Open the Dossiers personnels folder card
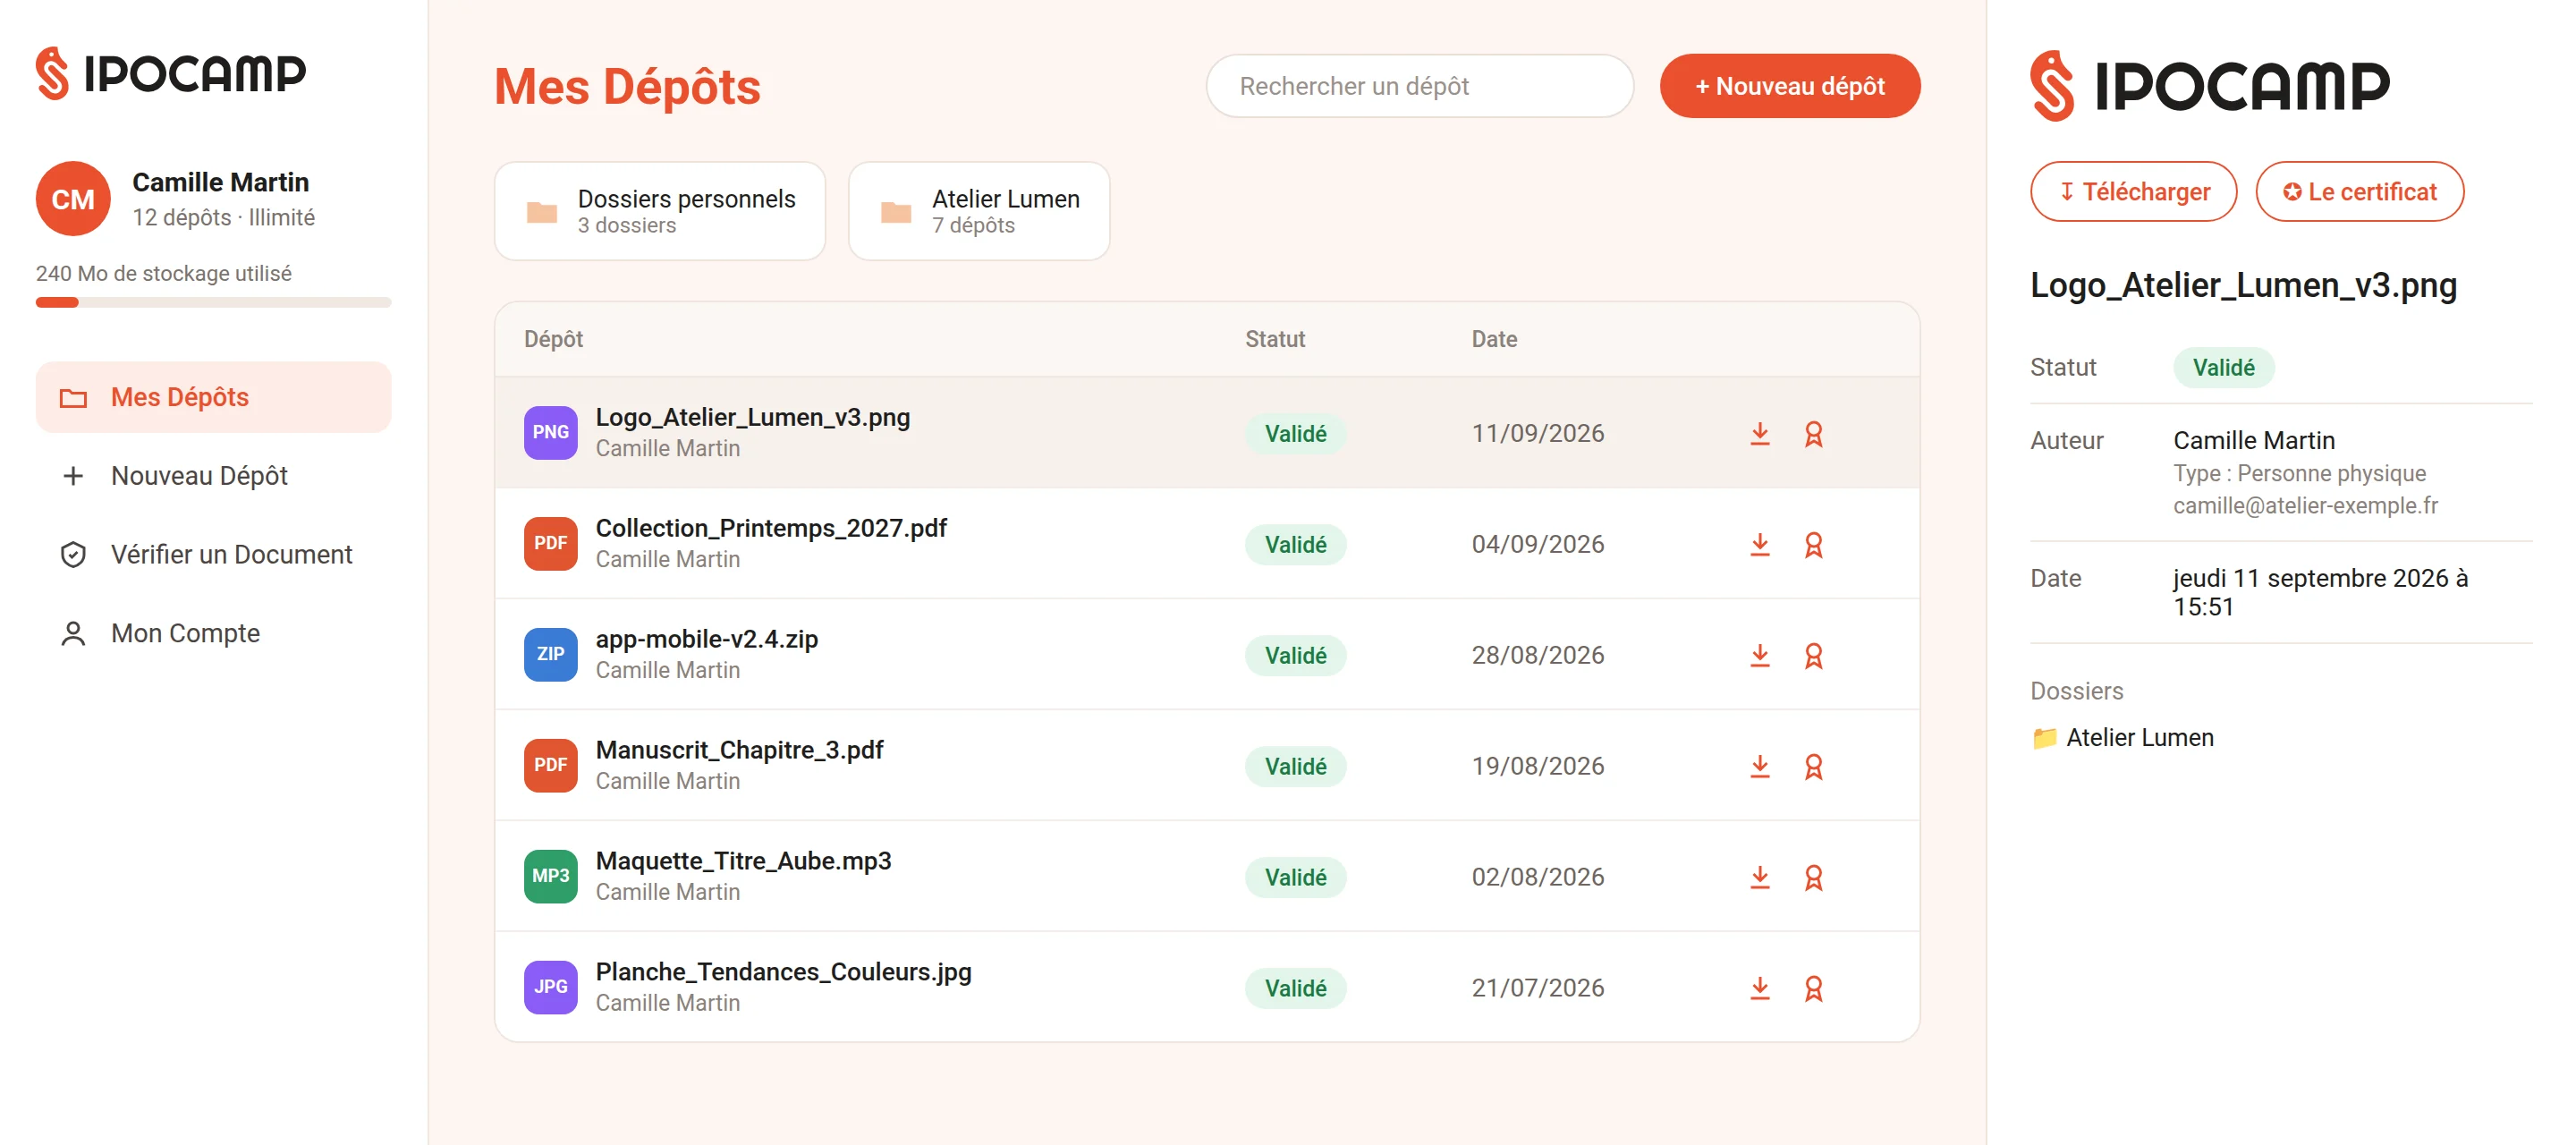Viewport: 2576px width, 1145px height. coord(660,211)
